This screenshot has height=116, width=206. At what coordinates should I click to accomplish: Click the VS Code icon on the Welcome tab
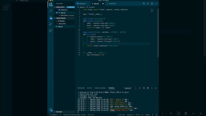click(77, 4)
